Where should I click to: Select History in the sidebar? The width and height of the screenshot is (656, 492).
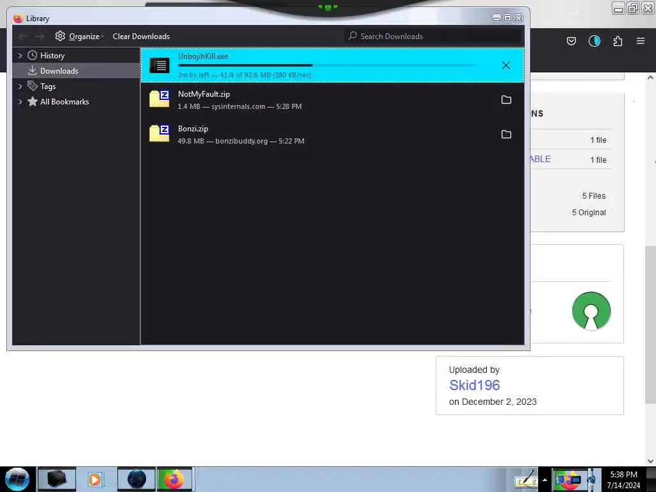click(x=53, y=56)
